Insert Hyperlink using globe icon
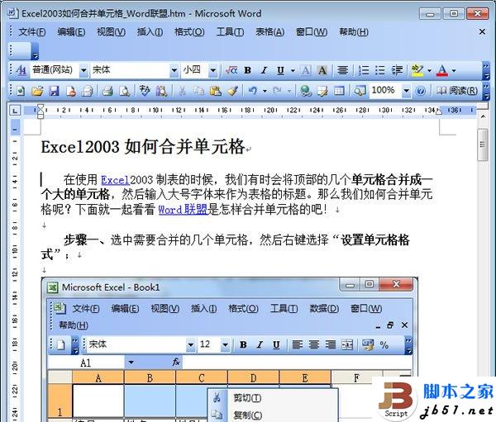The image size is (496, 422). tap(306, 92)
